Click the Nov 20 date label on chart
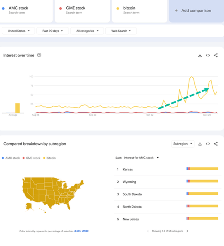The width and height of the screenshot is (224, 246). point(207,115)
